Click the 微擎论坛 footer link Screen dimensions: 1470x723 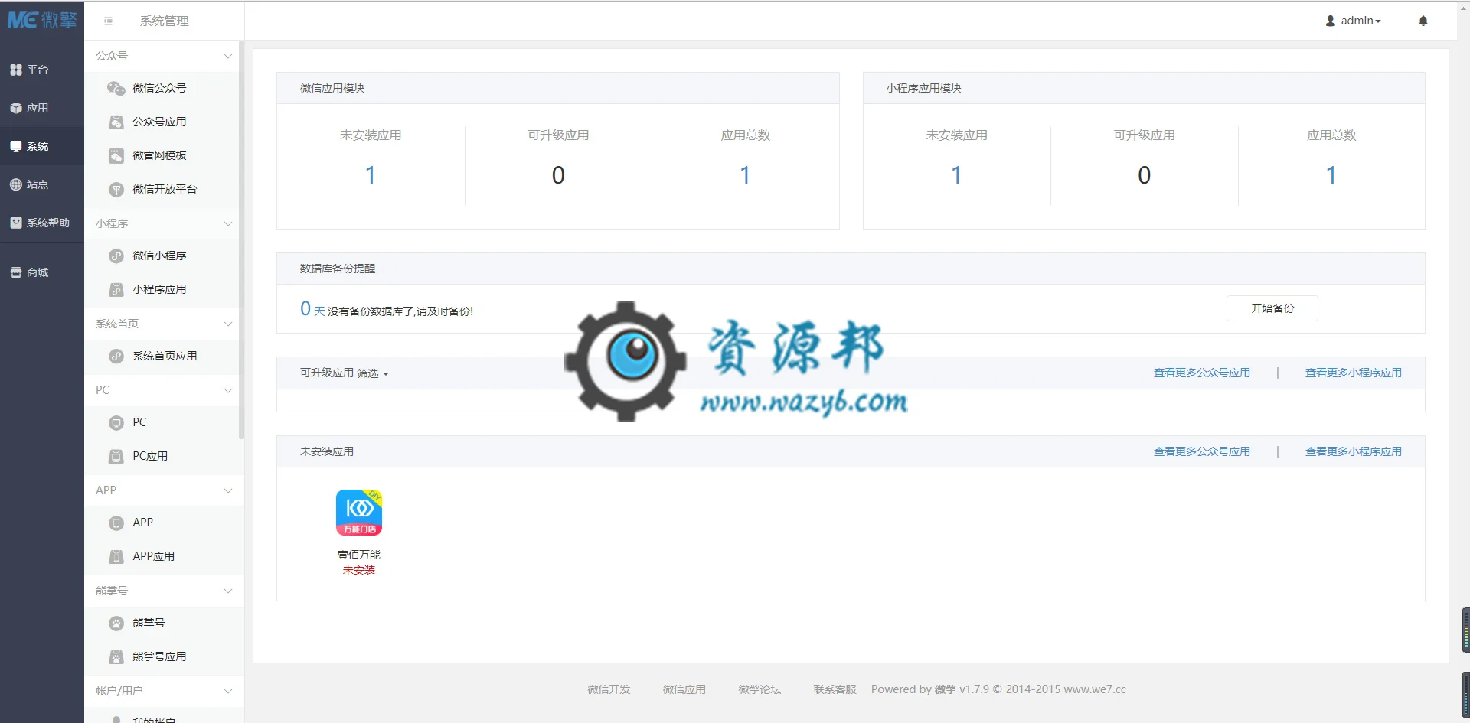point(759,689)
